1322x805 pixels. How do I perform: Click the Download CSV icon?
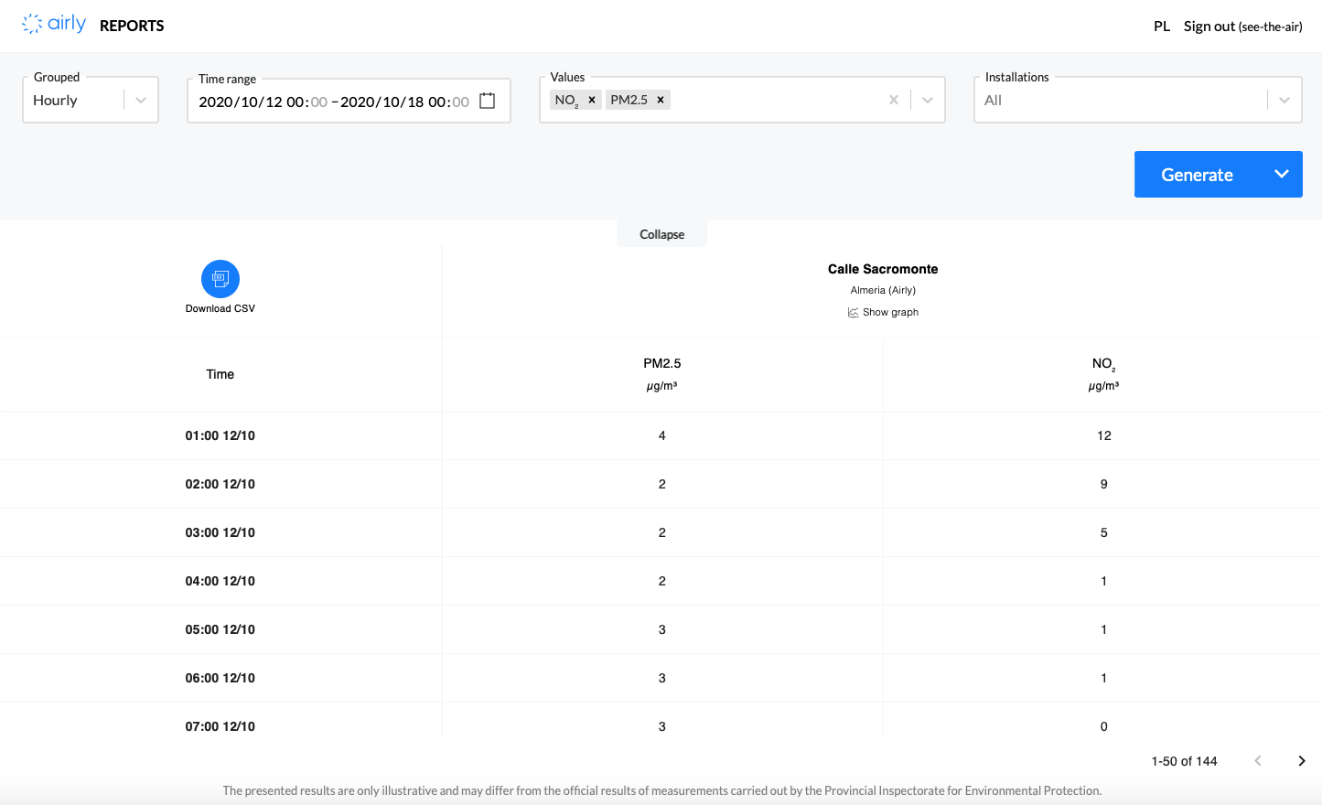pyautogui.click(x=220, y=279)
